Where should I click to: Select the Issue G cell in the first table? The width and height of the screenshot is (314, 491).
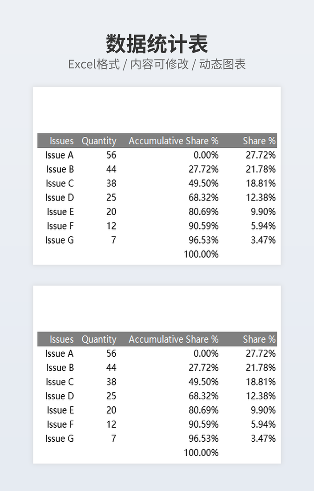coord(59,240)
